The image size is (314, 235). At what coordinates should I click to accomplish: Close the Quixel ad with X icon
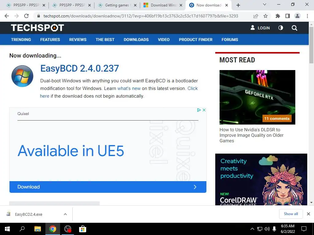click(x=204, y=110)
